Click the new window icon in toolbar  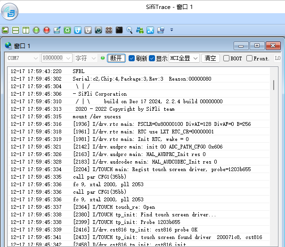[5, 30]
